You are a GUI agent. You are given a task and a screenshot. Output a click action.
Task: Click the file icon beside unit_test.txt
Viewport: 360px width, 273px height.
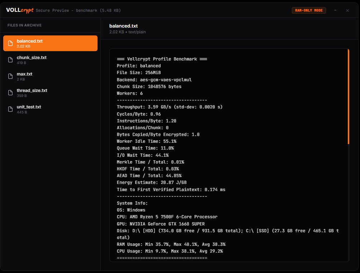(10, 109)
